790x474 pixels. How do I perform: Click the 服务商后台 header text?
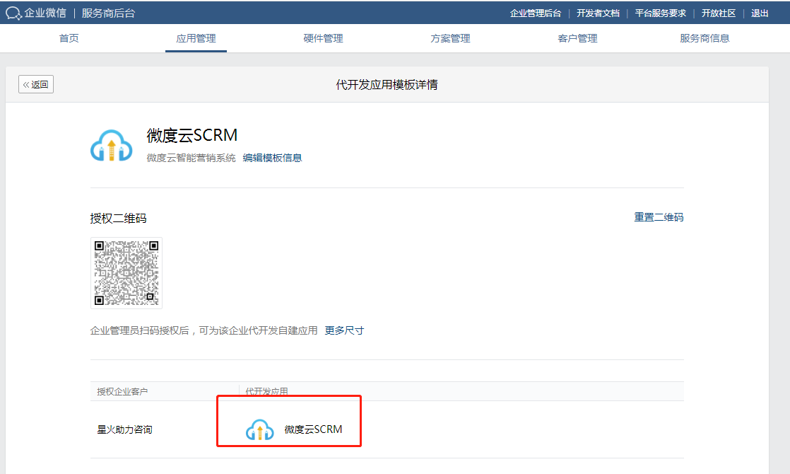108,13
